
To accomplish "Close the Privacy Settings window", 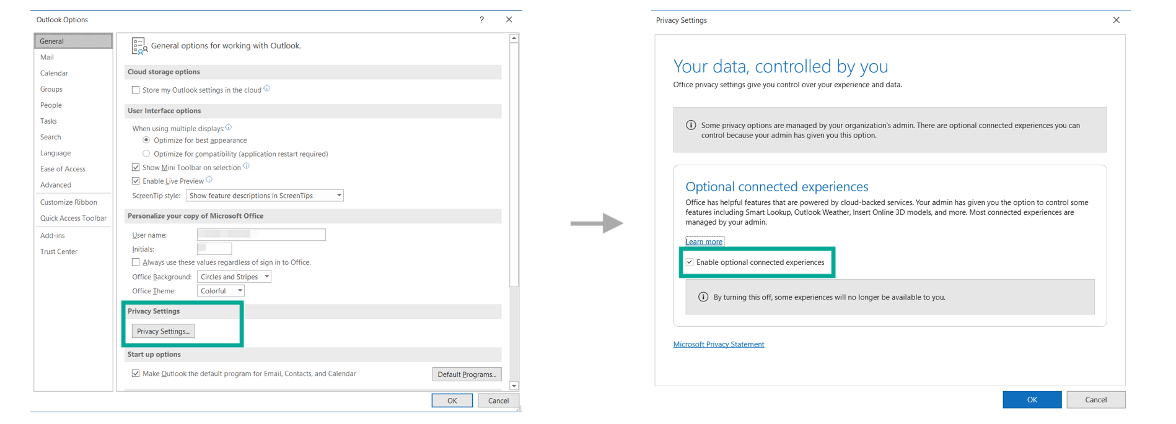I will [1116, 20].
